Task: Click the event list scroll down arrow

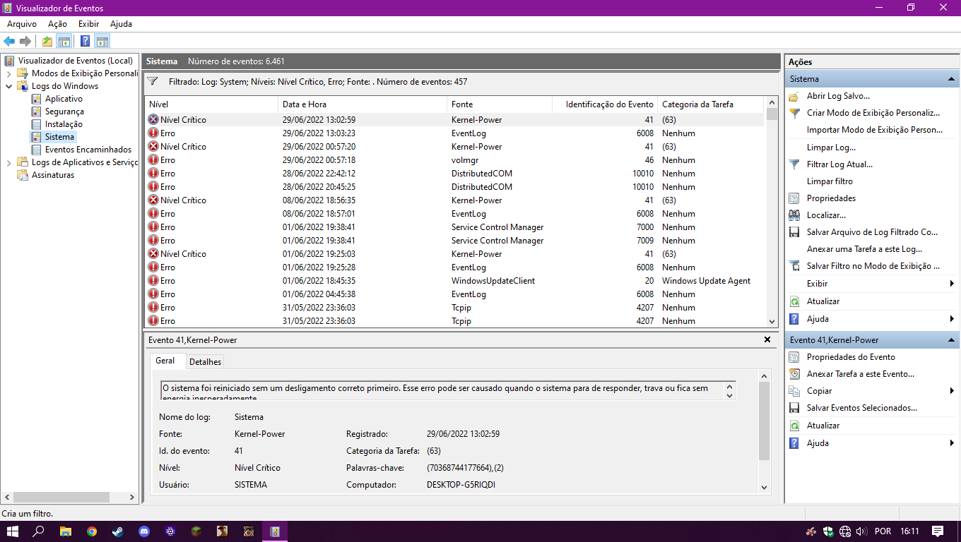Action: 772,321
